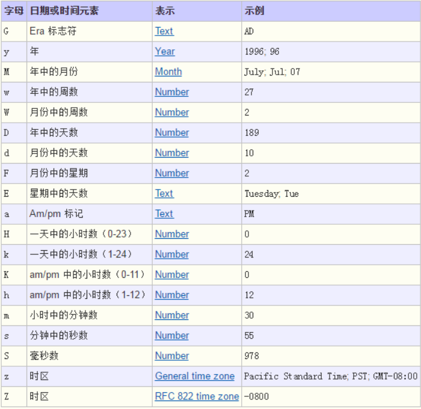The height and width of the screenshot is (409, 421).
Task: Open the Text link in the Era 标志符 row
Action: [164, 31]
